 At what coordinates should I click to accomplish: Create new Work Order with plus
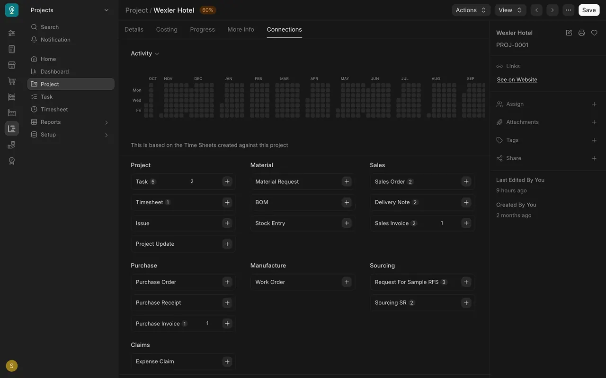pyautogui.click(x=347, y=282)
